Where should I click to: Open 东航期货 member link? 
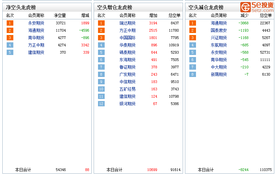click(x=219, y=45)
